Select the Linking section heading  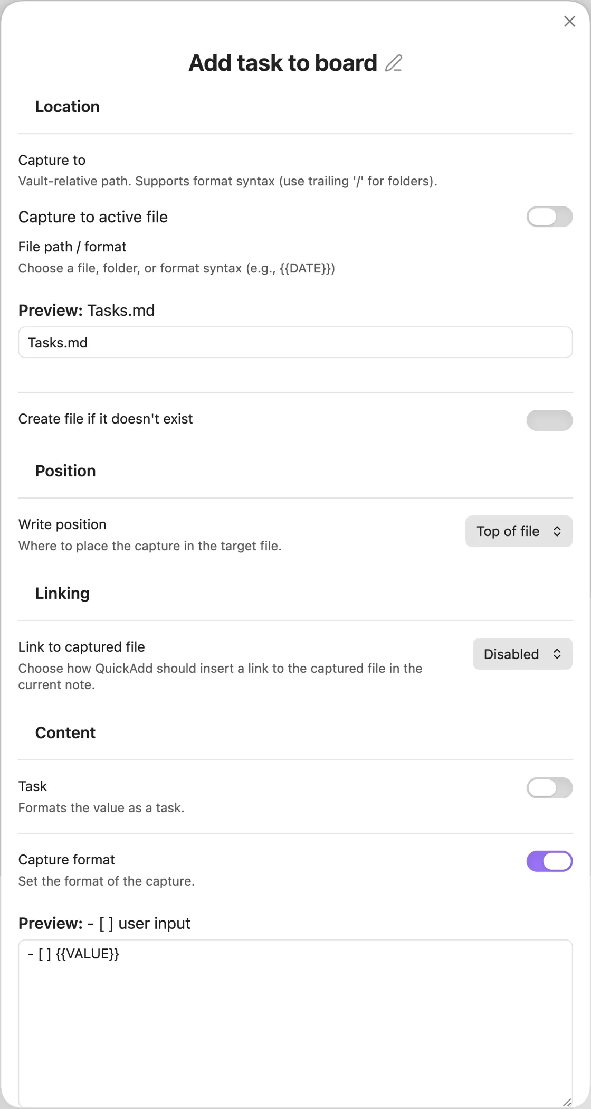[x=62, y=594]
